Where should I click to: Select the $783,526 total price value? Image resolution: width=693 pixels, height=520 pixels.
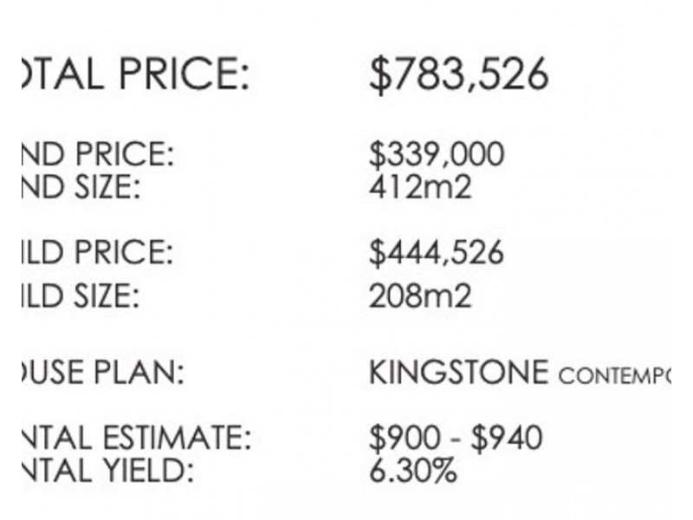pos(458,75)
